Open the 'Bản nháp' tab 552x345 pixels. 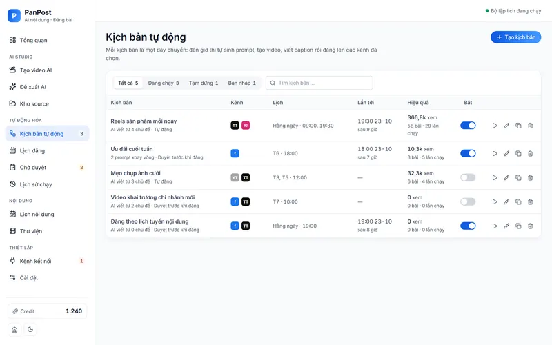[x=242, y=83]
